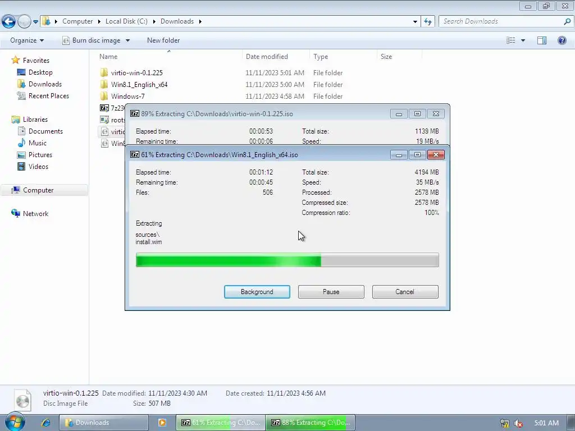575x431 pixels.
Task: Click the Windows Start button
Action: [x=15, y=422]
